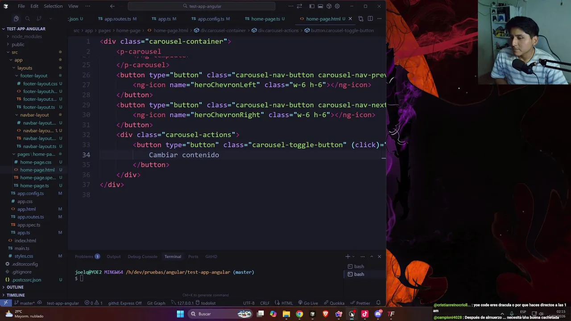Open Git Graph from status bar
The height and width of the screenshot is (321, 571).
156,303
